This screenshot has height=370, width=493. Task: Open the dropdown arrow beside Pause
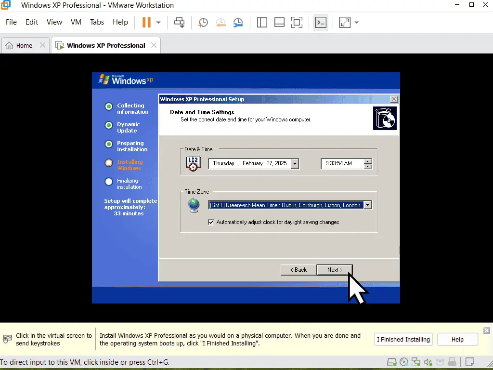158,23
